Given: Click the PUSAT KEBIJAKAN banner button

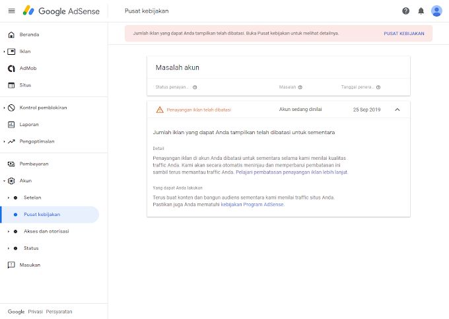Looking at the screenshot, I should (403, 34).
